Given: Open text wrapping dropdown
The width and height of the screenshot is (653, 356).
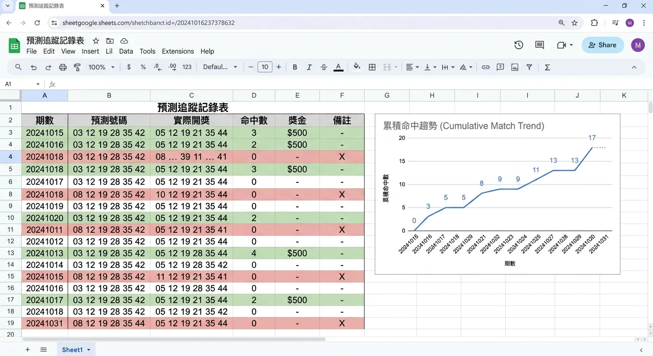Looking at the screenshot, I should click(x=448, y=67).
